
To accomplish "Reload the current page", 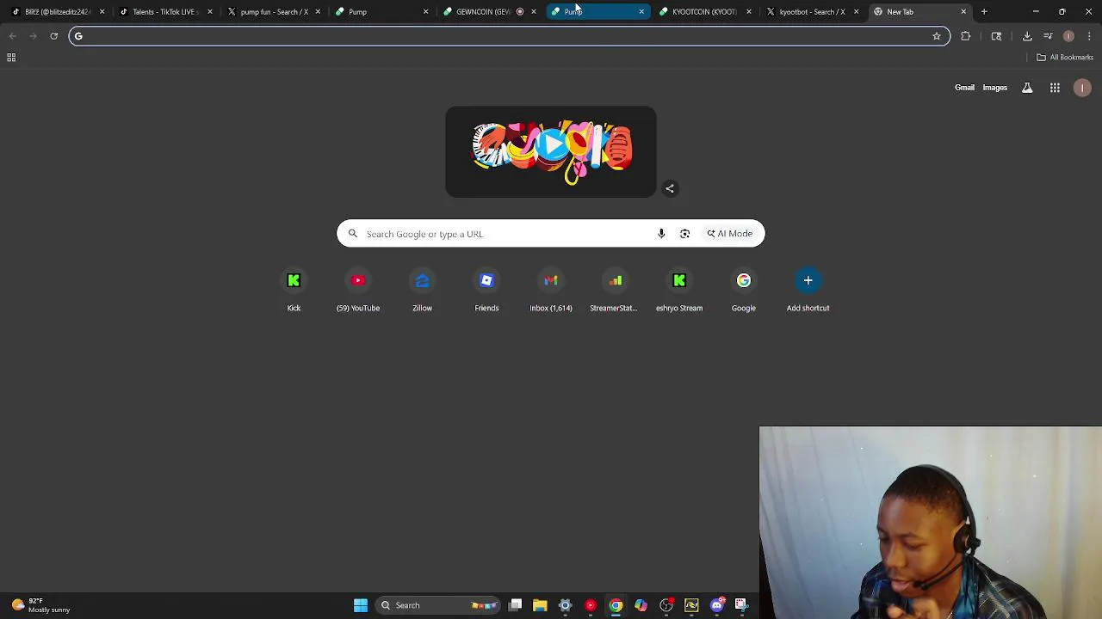I will pos(53,36).
